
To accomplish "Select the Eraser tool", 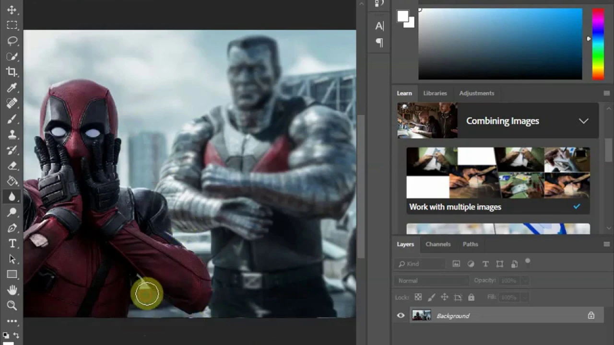I will coord(12,166).
